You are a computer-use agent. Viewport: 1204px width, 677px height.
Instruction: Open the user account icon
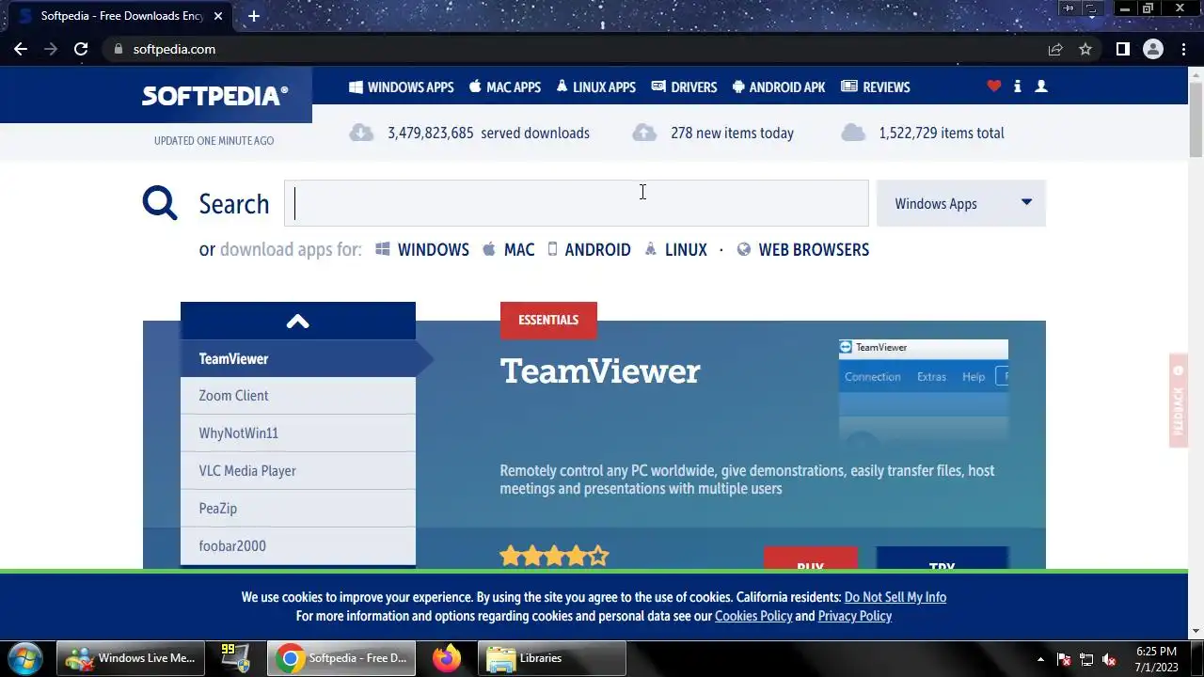(x=1041, y=86)
